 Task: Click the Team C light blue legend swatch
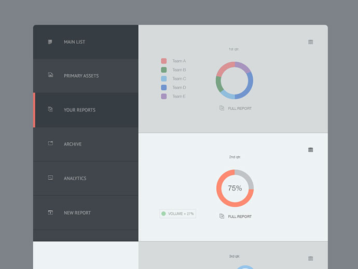(x=164, y=78)
